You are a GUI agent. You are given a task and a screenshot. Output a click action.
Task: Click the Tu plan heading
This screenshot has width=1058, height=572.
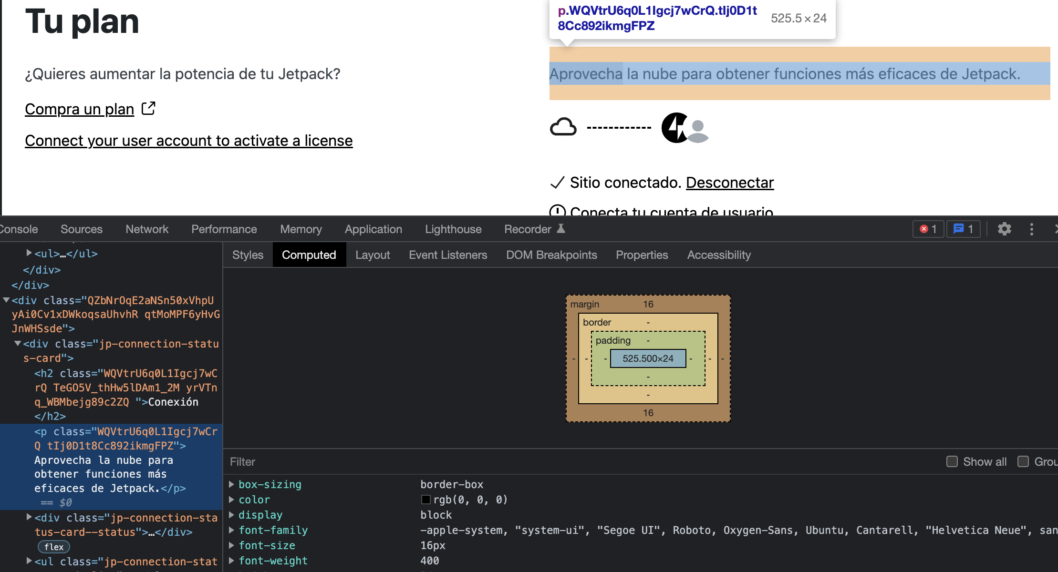point(82,21)
